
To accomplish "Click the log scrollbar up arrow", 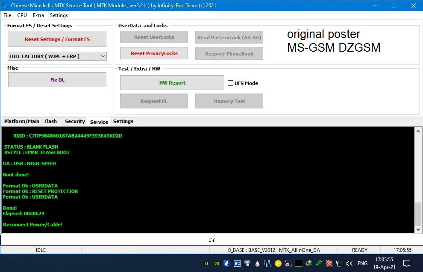I will pyautogui.click(x=418, y=131).
